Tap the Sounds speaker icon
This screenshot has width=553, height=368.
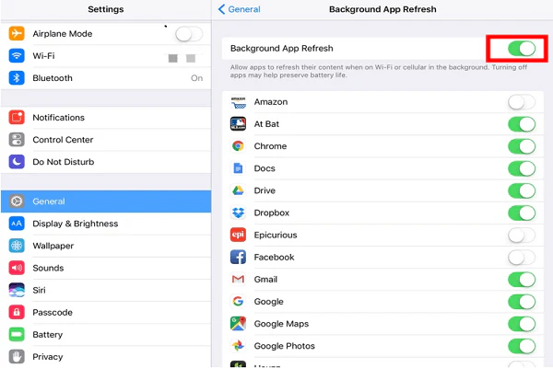[x=17, y=268]
